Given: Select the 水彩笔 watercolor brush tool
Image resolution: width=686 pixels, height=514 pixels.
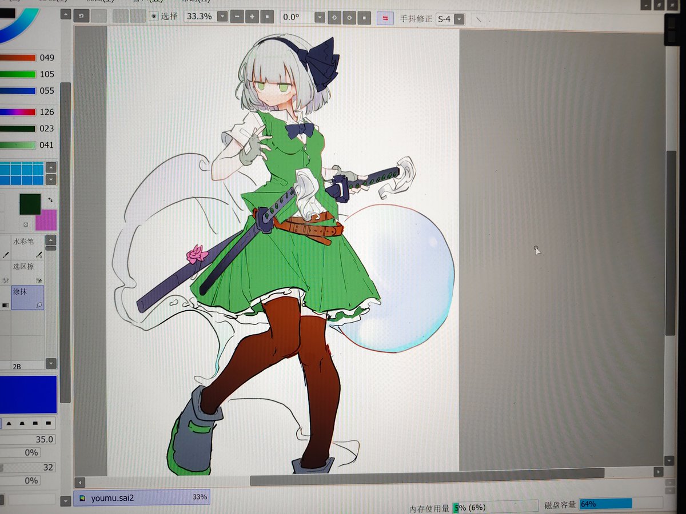Looking at the screenshot, I should pos(27,247).
